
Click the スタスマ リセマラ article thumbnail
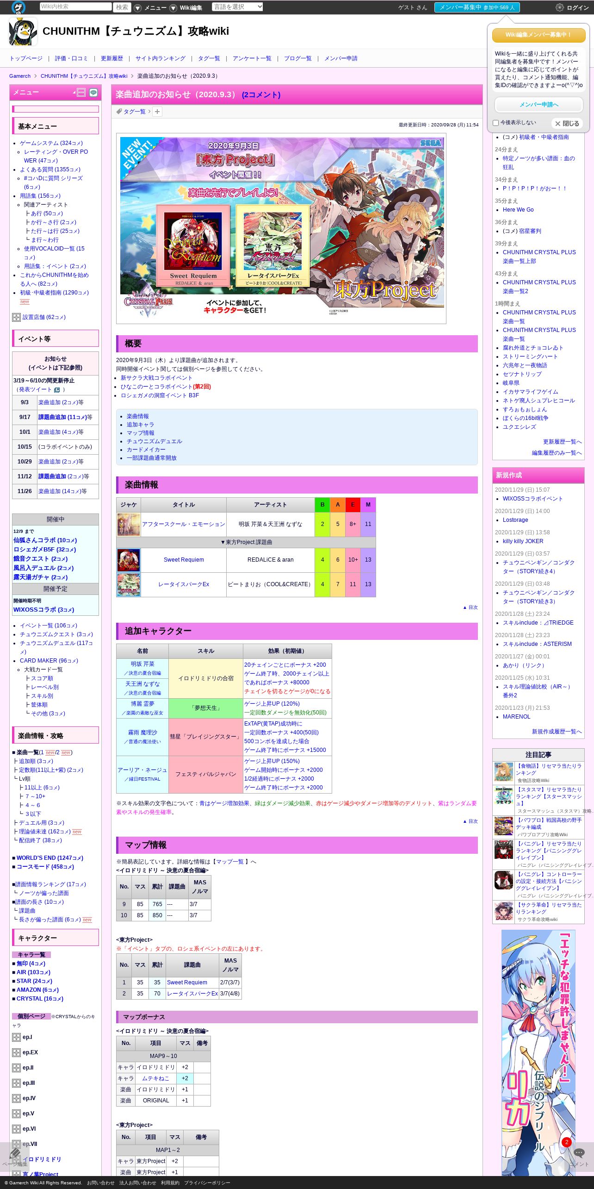pyautogui.click(x=504, y=796)
